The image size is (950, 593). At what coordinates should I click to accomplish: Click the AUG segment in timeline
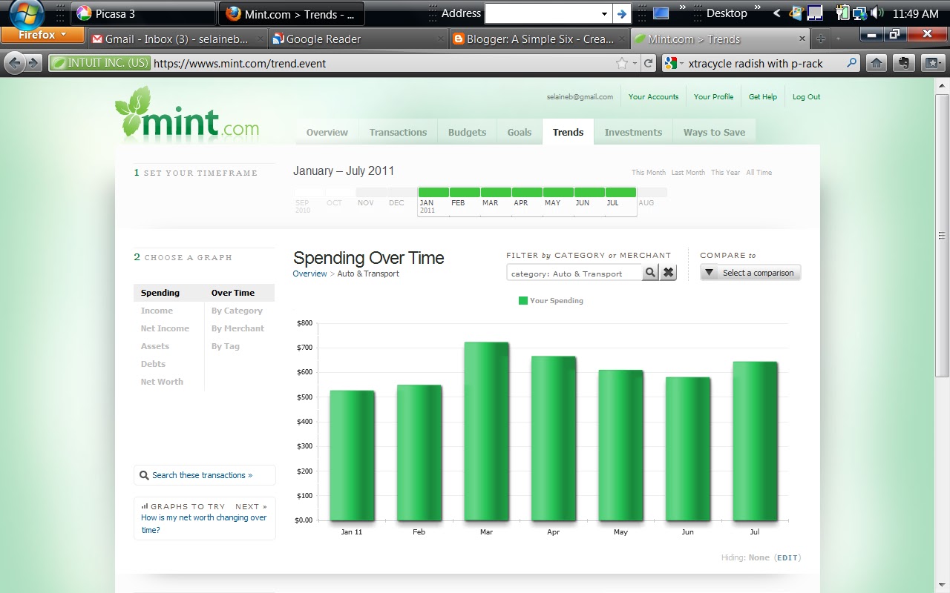click(x=652, y=193)
